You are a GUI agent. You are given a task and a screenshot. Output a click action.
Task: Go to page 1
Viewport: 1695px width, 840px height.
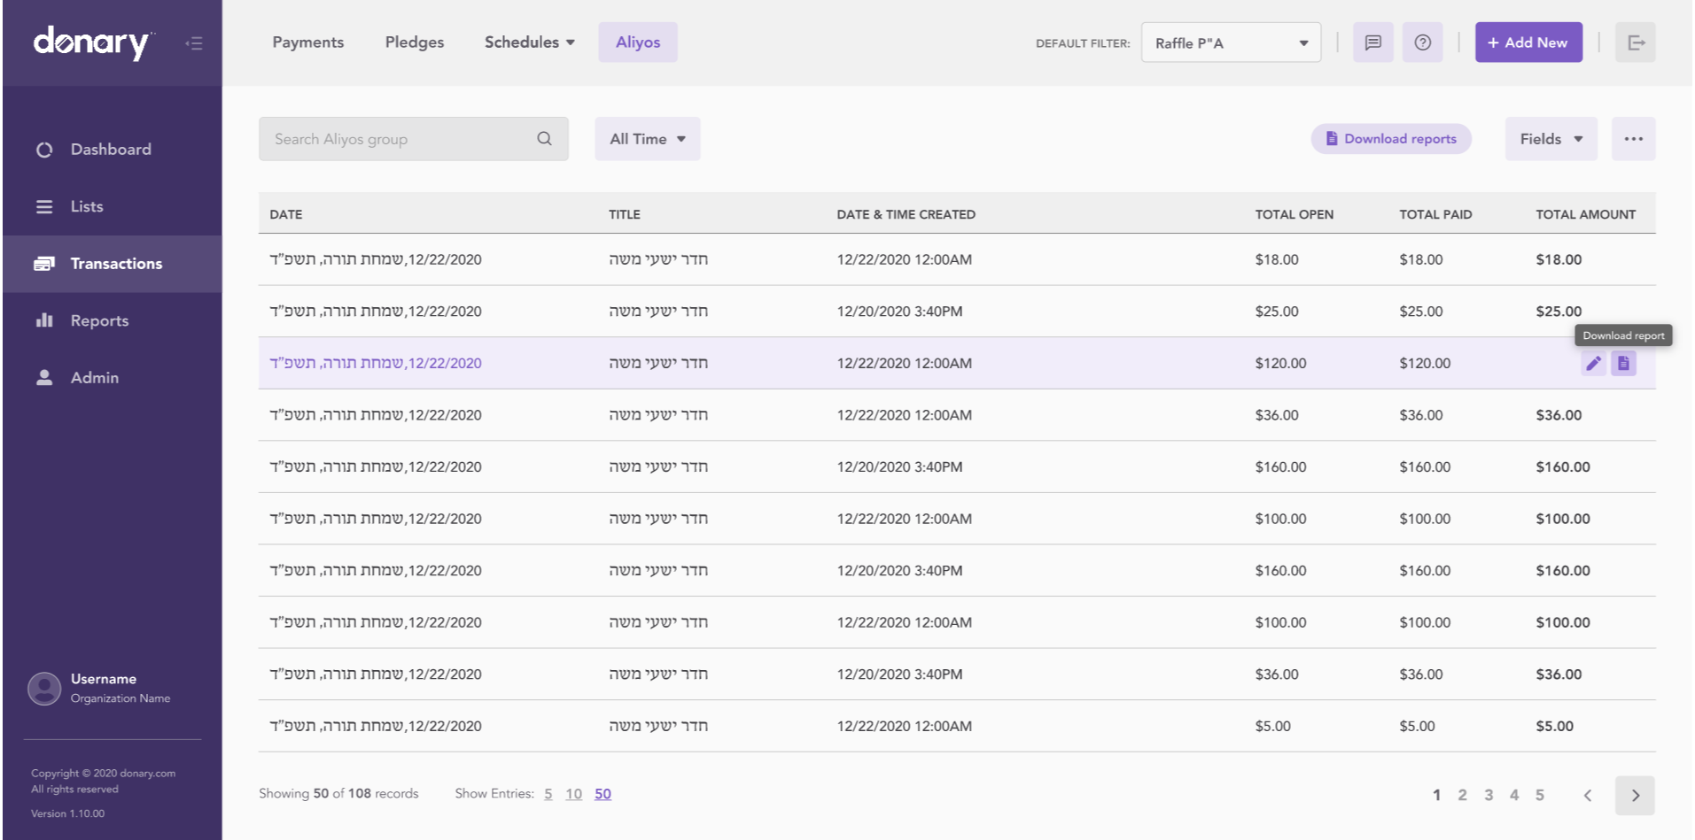pyautogui.click(x=1436, y=795)
